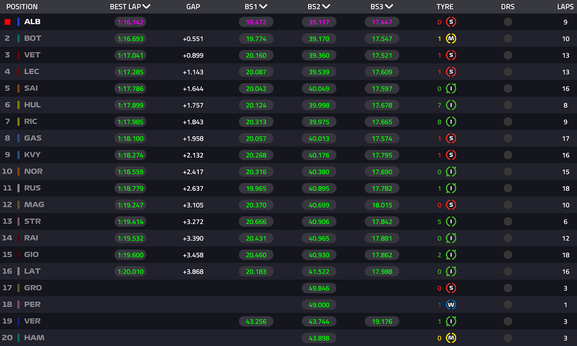Select driver RIC in the timing list

(x=31, y=121)
